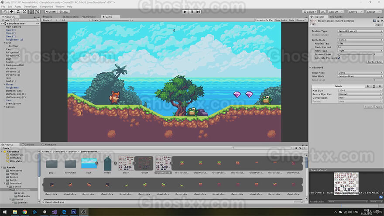This screenshot has height=216, width=384.
Task: Click the Packing Tag input field
Action: [360, 44]
